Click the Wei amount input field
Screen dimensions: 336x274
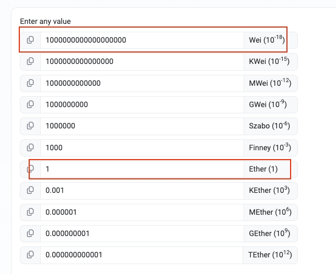click(x=142, y=40)
